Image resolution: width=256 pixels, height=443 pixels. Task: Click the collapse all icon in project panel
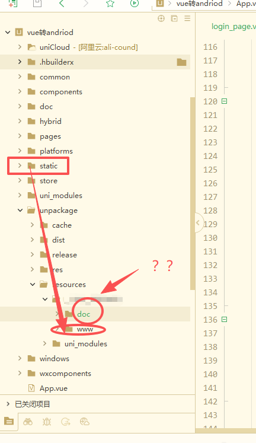coord(174,18)
